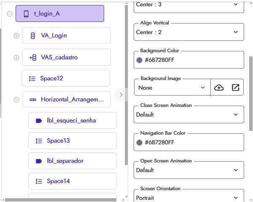Select the t_login_A screen icon

click(x=26, y=14)
